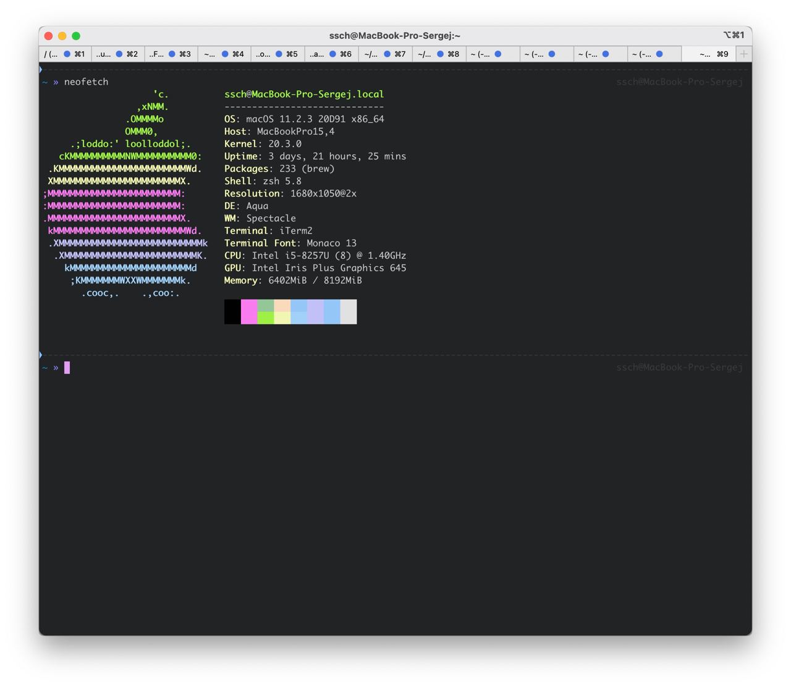Place cursor at the purple block cursor

67,368
